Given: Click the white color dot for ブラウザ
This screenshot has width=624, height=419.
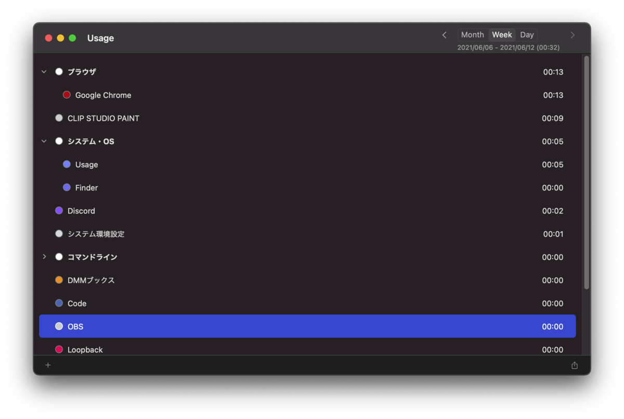Looking at the screenshot, I should click(59, 72).
